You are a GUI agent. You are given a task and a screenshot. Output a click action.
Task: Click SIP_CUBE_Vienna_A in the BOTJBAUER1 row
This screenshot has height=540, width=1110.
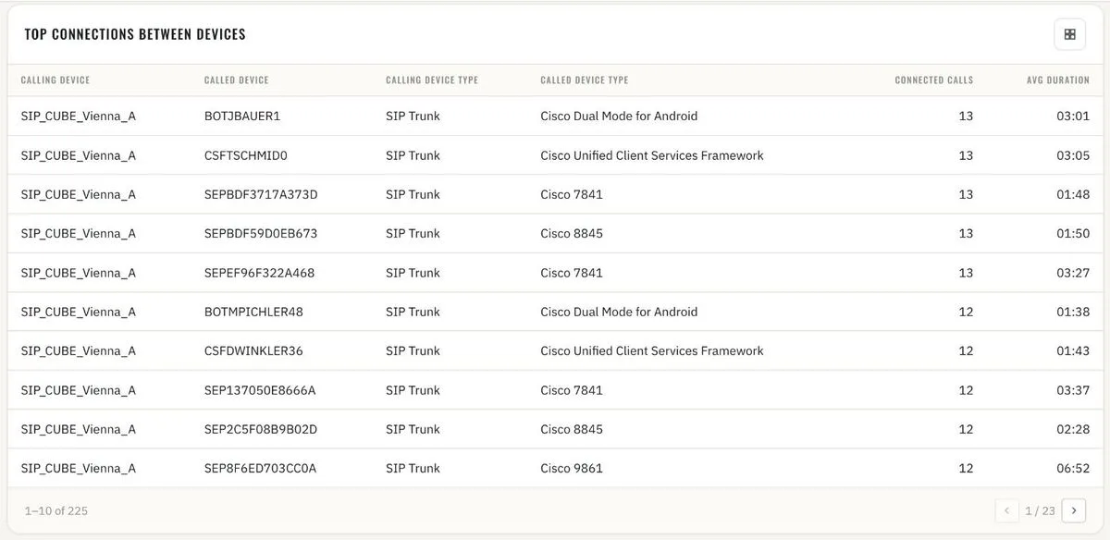(x=79, y=117)
